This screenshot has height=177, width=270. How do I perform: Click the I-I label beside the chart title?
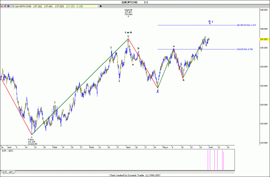pos(146,2)
